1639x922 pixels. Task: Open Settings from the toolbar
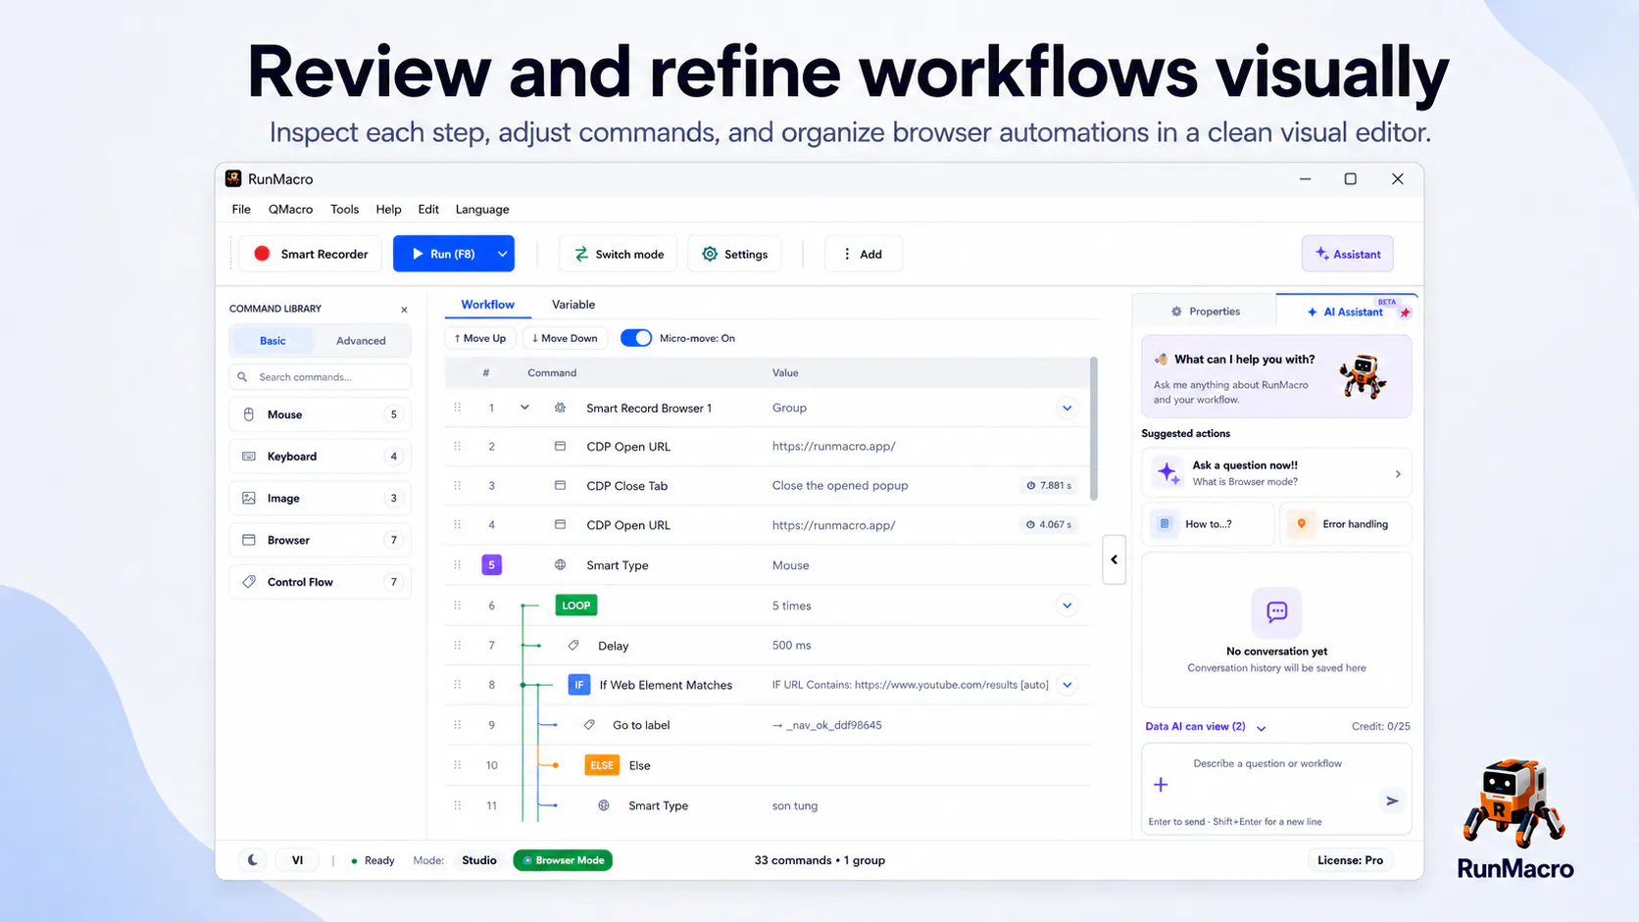click(x=734, y=254)
